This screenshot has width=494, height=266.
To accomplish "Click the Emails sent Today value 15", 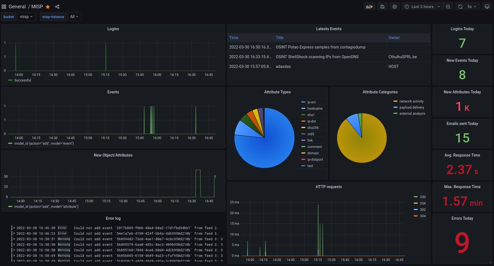I will [463, 138].
